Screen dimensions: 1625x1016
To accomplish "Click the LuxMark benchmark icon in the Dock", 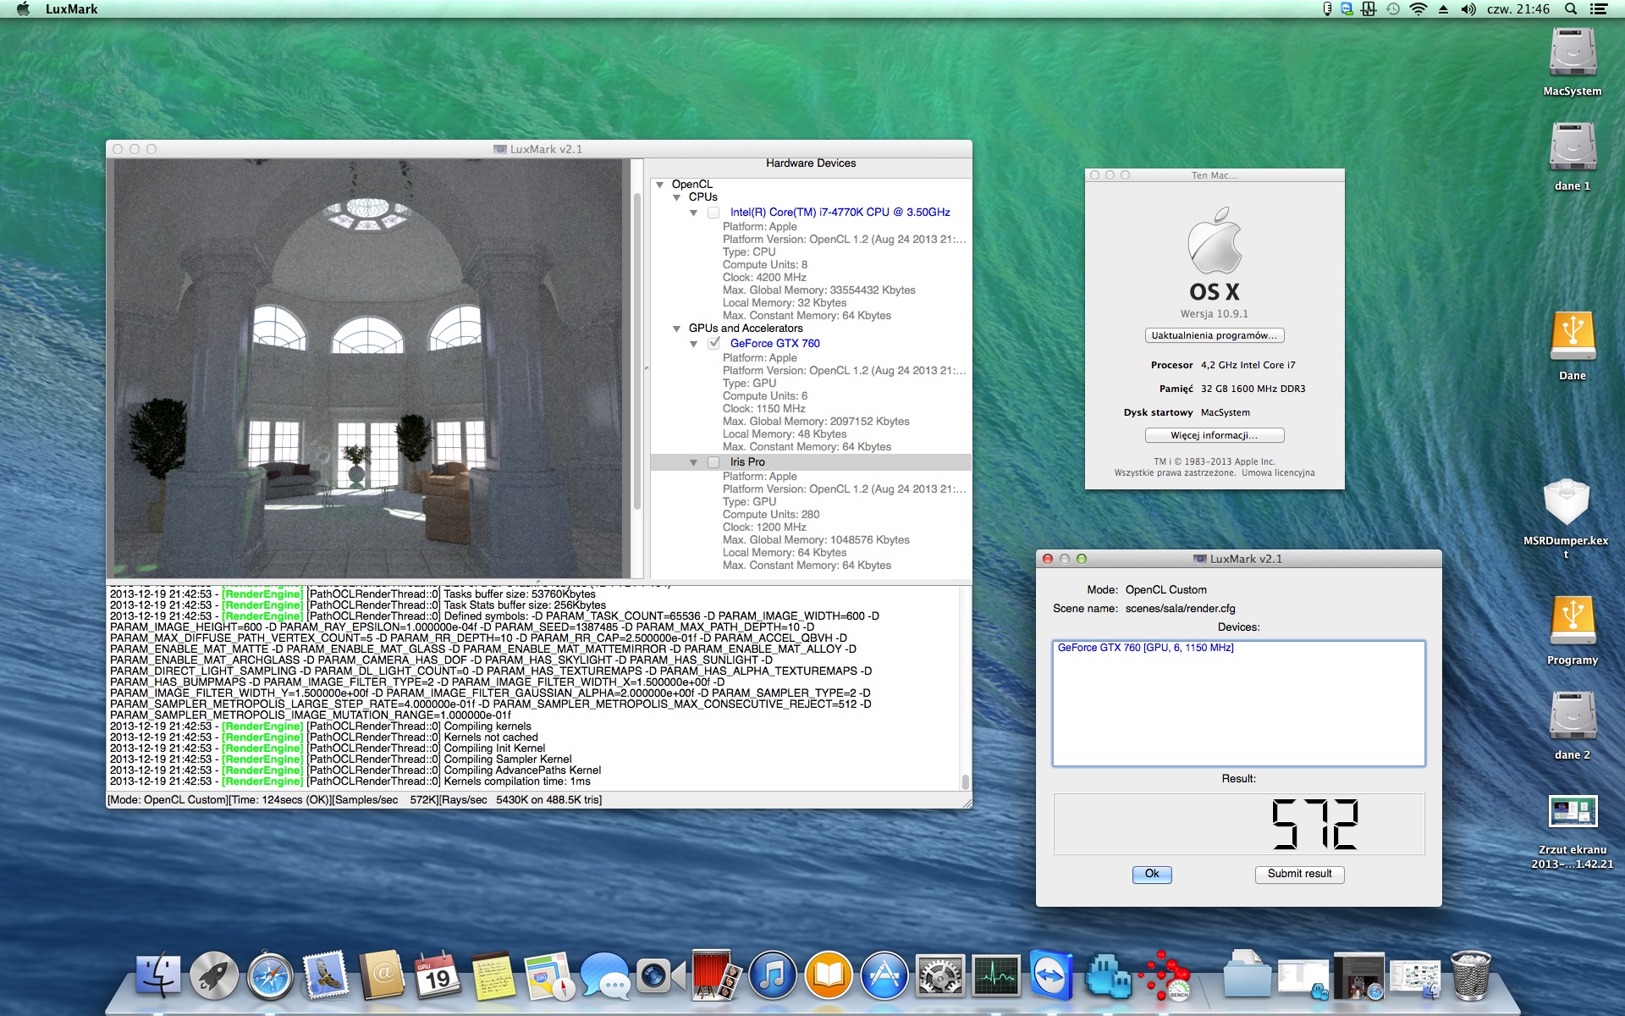I will [x=1164, y=975].
